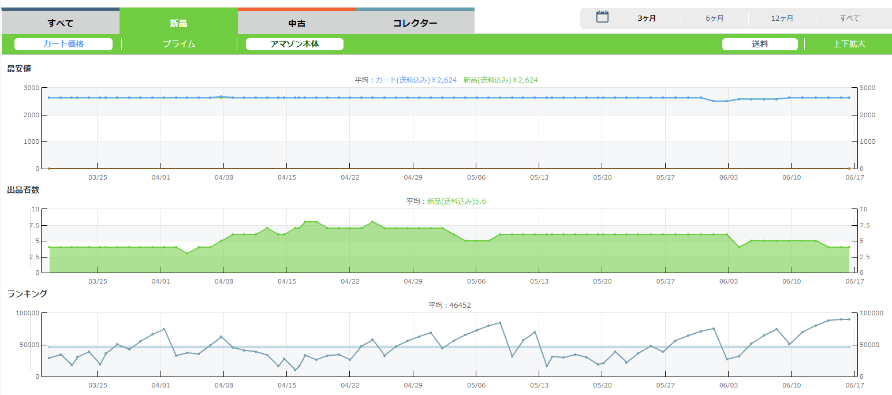
Task: Show すべて period in range selector
Action: point(850,18)
